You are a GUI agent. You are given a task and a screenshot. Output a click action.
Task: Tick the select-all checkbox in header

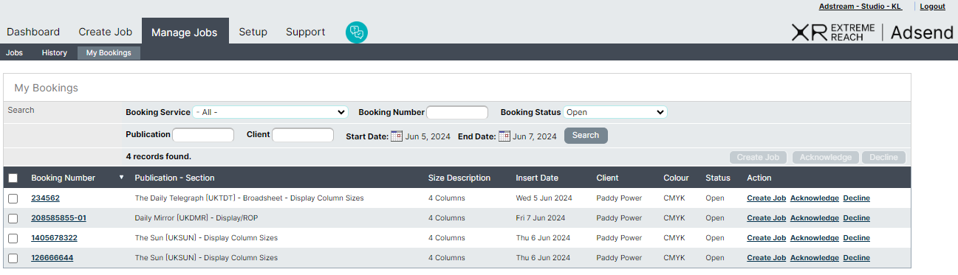click(13, 178)
